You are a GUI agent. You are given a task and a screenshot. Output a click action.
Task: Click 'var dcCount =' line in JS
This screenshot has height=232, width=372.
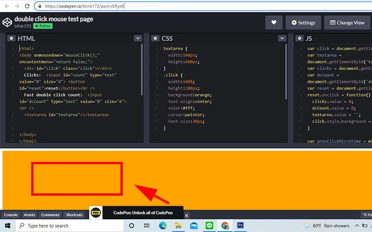[x=324, y=75]
